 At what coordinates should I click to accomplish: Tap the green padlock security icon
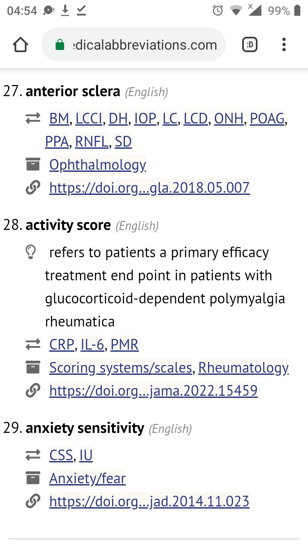coord(60,45)
